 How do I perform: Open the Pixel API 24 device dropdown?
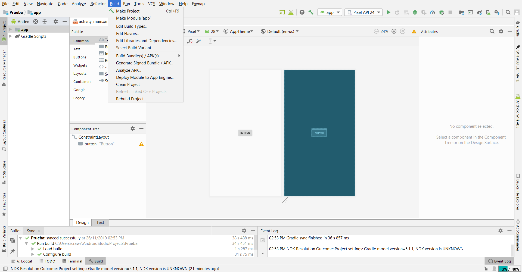363,12
